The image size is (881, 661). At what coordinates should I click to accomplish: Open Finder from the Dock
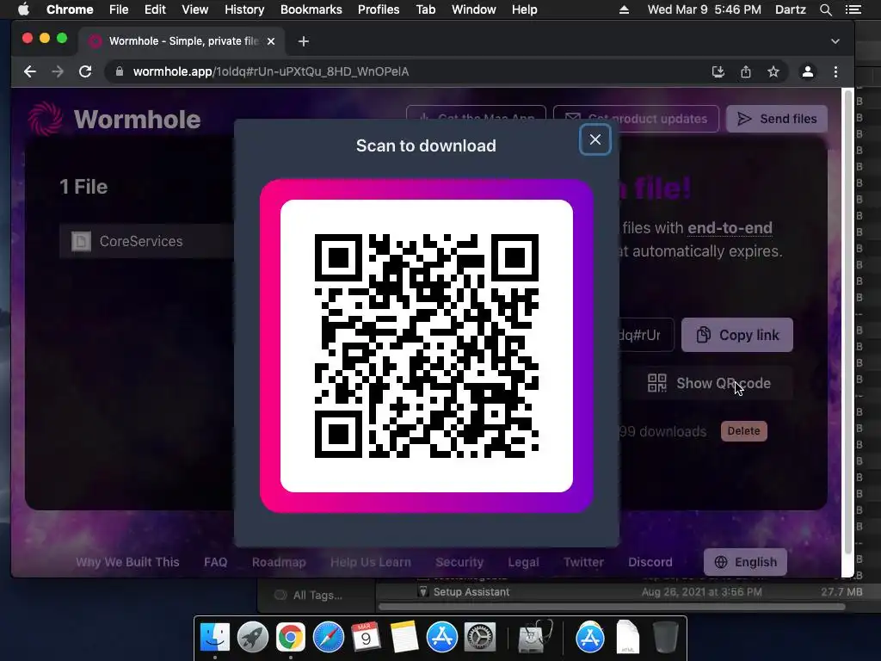[x=214, y=638]
